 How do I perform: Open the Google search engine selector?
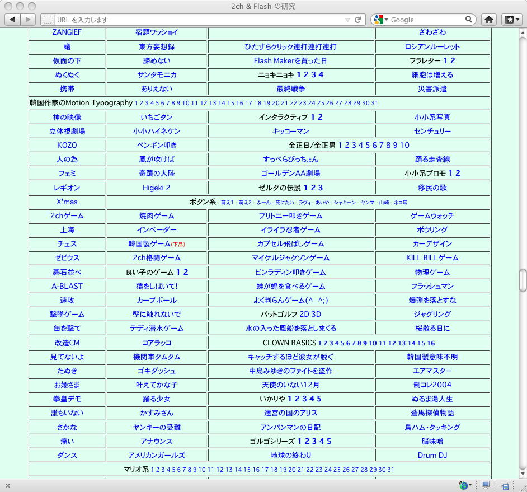click(x=380, y=20)
